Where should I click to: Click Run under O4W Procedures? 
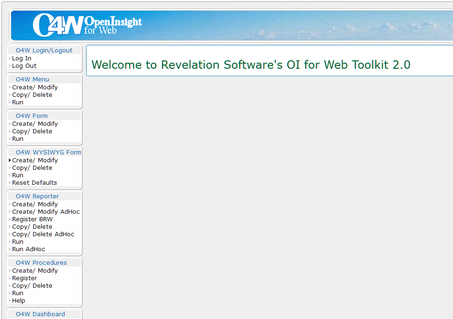18,293
